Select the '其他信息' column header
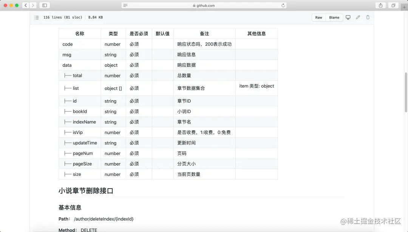408x232 pixels. pos(257,34)
